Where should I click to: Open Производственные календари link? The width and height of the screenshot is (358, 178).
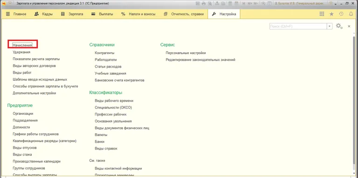[x=36, y=161]
